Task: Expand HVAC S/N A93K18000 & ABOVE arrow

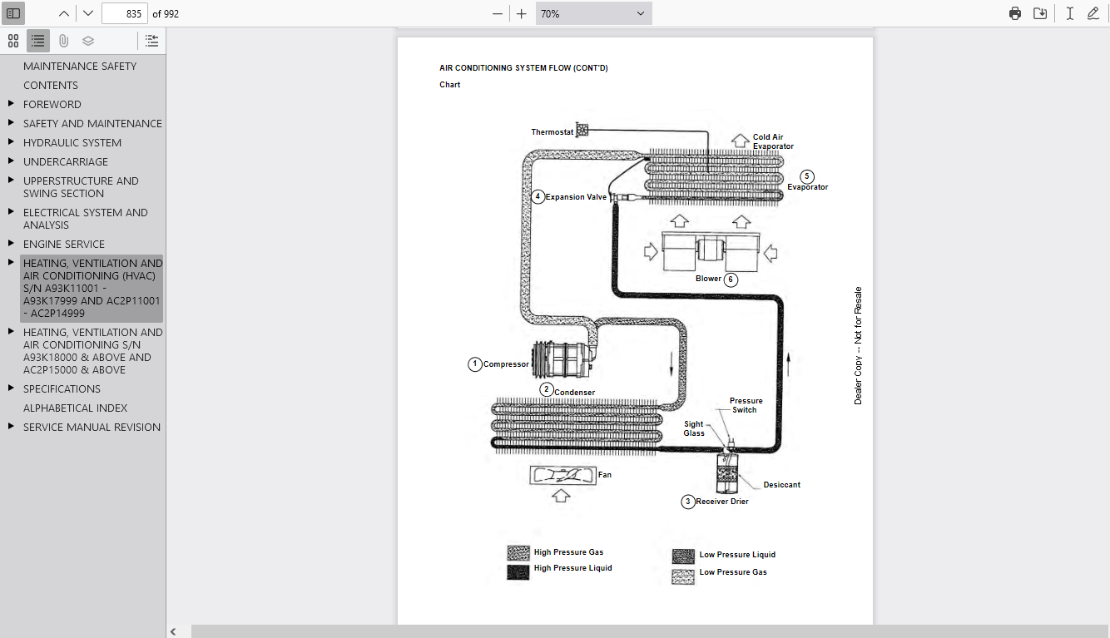Action: 11,331
